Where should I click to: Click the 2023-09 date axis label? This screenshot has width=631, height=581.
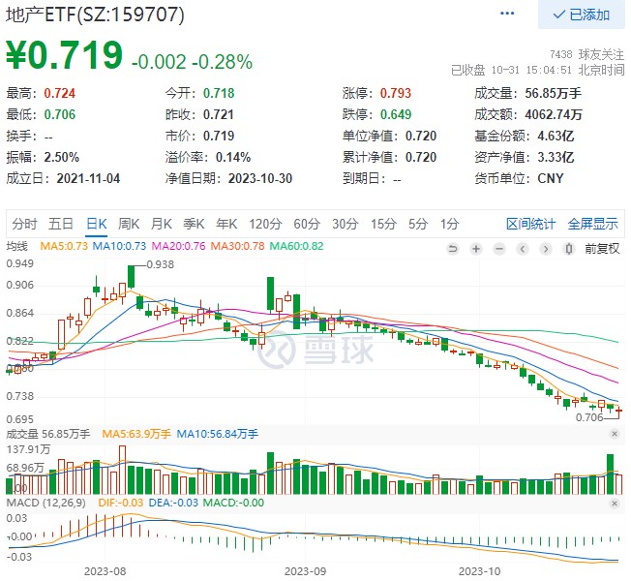coord(305,571)
